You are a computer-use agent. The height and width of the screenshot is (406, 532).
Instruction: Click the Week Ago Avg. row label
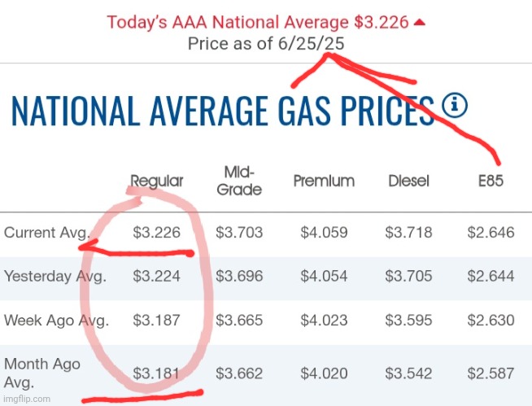(56, 321)
